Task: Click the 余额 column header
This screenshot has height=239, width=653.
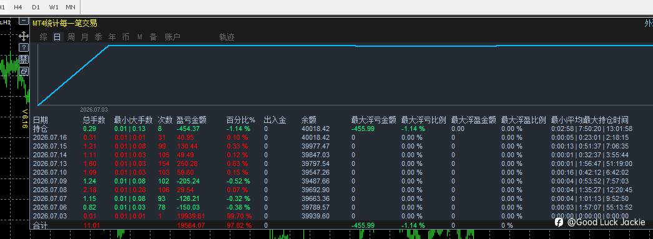Action: tap(309, 120)
